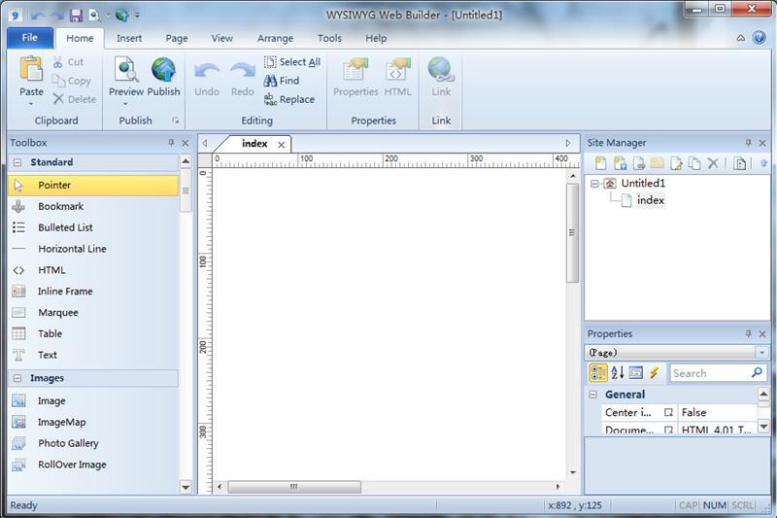The image size is (777, 518).
Task: Collapse the Standard toolbox section
Action: point(17,162)
